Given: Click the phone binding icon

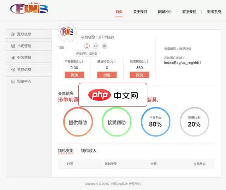Looking at the screenshot, I should tap(87, 46).
